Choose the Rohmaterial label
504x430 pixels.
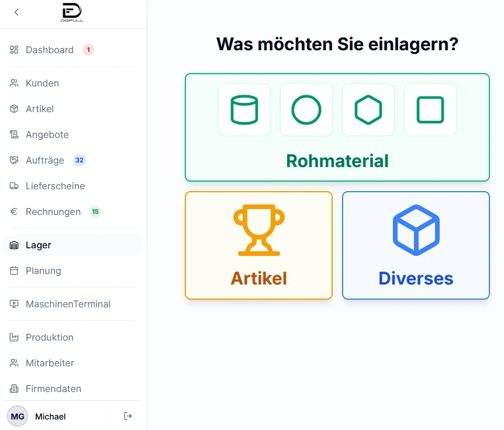coord(337,161)
